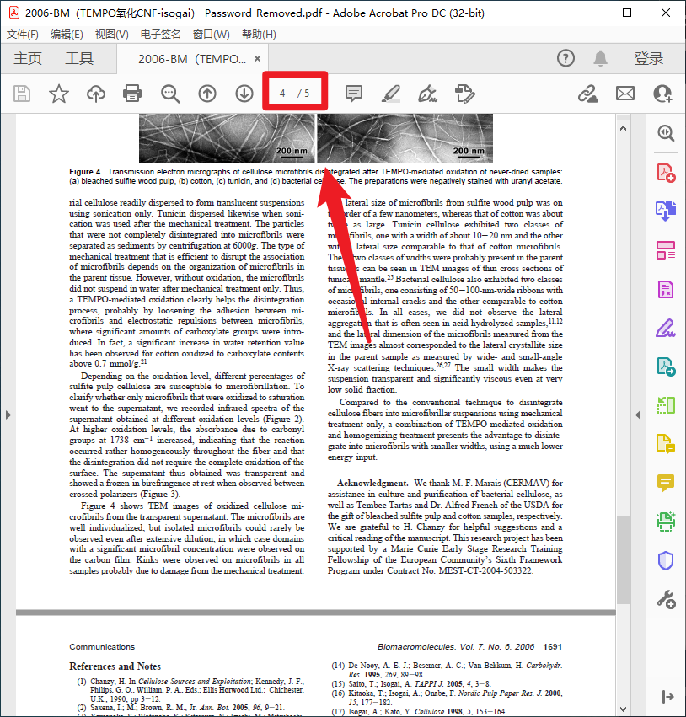Click the Acrobat logo in title bar
The height and width of the screenshot is (717, 686).
pyautogui.click(x=14, y=13)
